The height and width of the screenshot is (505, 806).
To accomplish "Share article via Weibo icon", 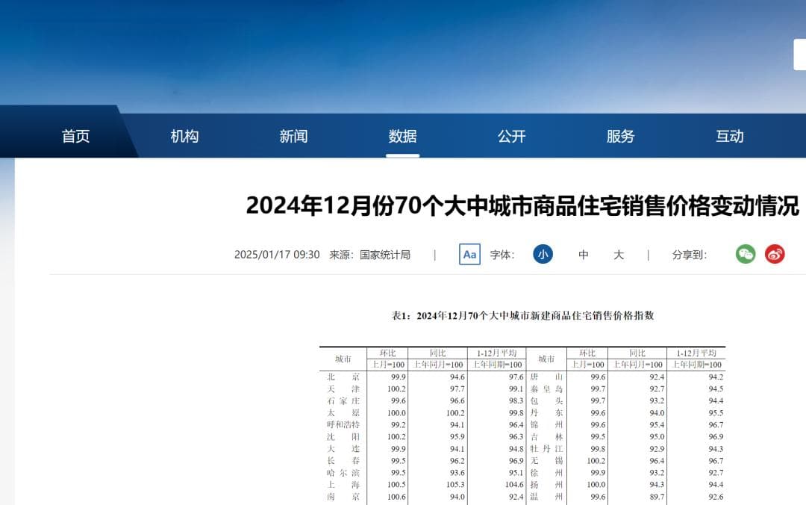I will [775, 254].
